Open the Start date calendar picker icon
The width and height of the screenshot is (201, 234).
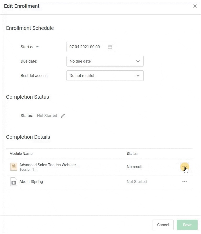(x=110, y=47)
